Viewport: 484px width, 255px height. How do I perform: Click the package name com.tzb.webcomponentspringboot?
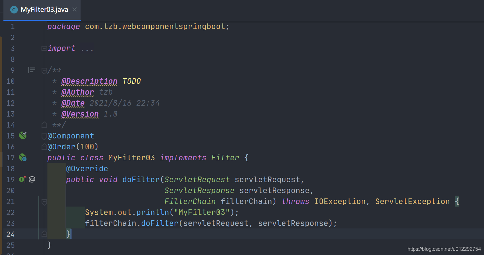[155, 27]
